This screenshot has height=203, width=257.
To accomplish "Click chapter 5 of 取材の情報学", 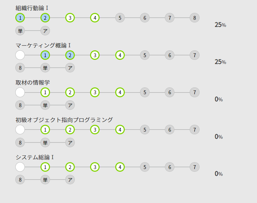I will (145, 92).
